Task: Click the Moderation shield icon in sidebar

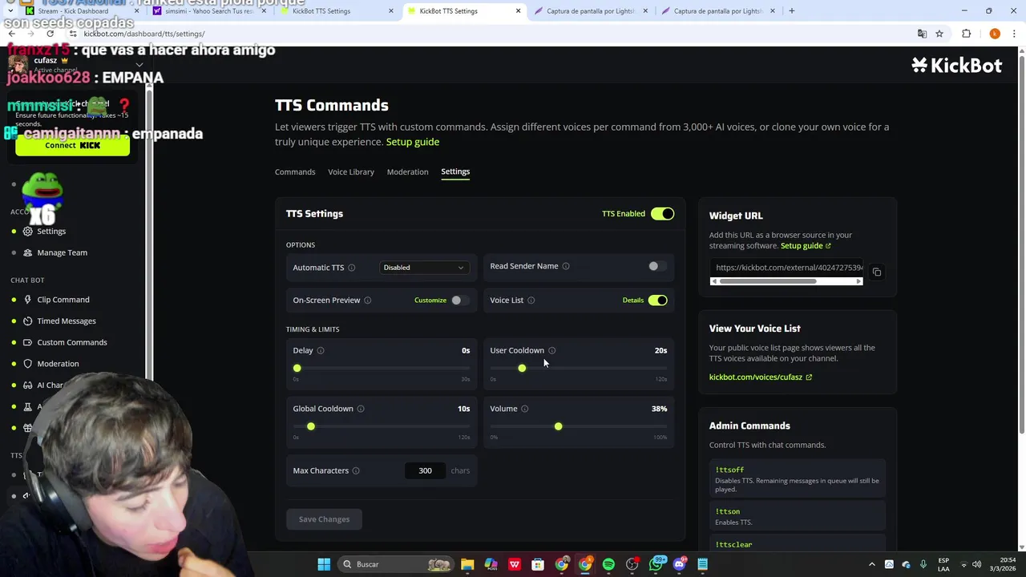Action: [28, 364]
